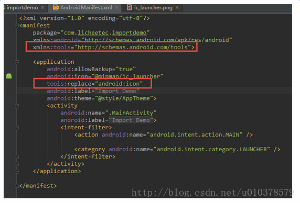Collapse the application tag fold marker
Image resolution: width=300 pixels, height=203 pixels.
tap(17, 62)
